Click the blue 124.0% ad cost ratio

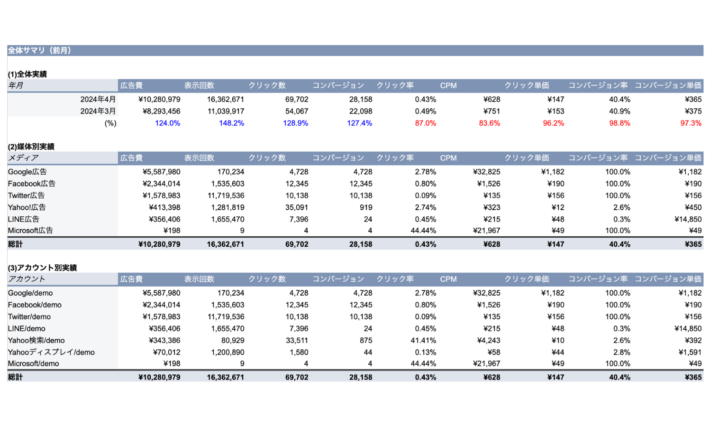click(x=168, y=123)
